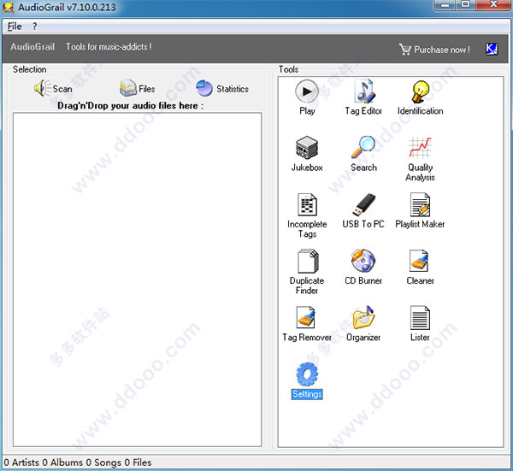Click the Purchase now cart link

(x=434, y=50)
